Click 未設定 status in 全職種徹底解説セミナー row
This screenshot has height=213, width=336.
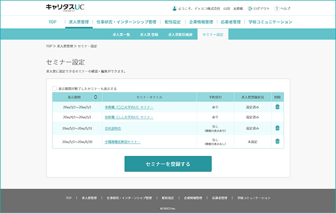[x=253, y=142]
